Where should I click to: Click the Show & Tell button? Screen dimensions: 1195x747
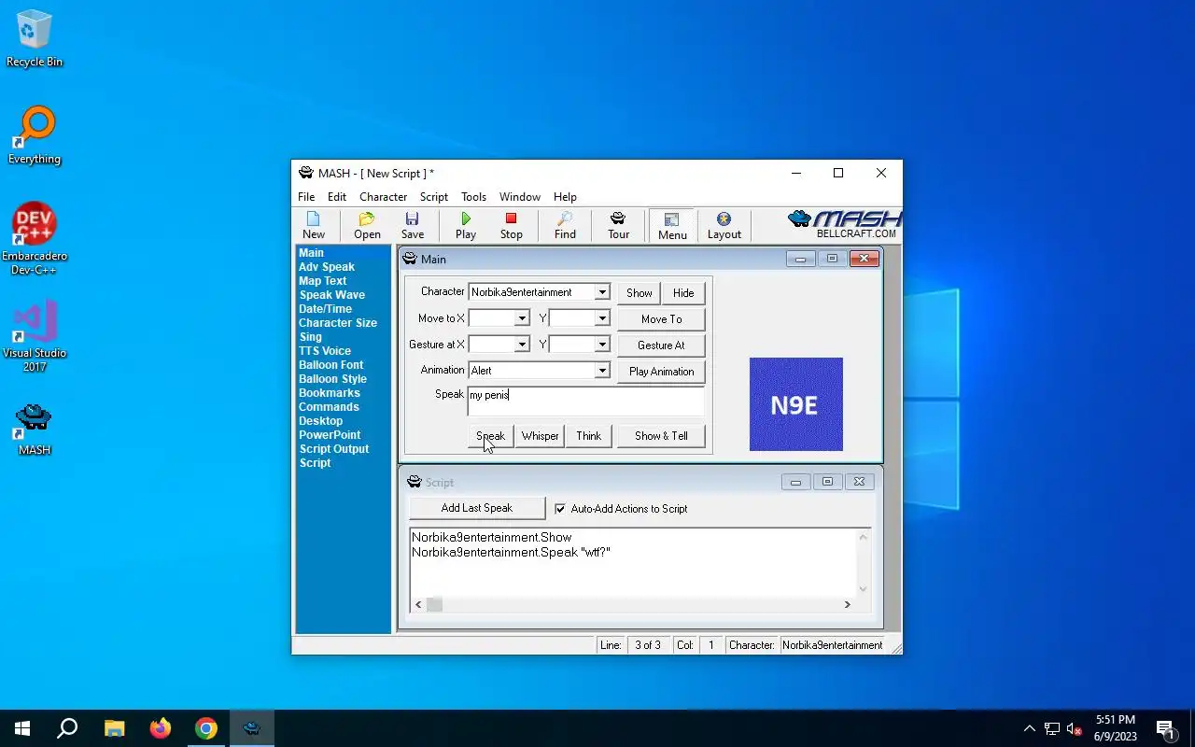661,436
